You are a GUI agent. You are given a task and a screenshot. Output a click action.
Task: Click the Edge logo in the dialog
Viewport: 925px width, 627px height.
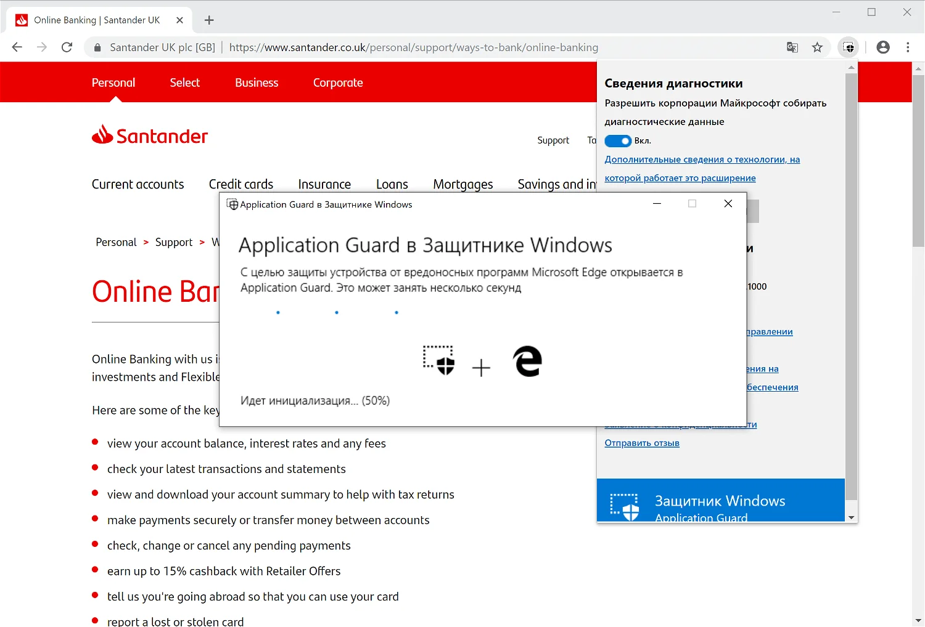(x=528, y=361)
